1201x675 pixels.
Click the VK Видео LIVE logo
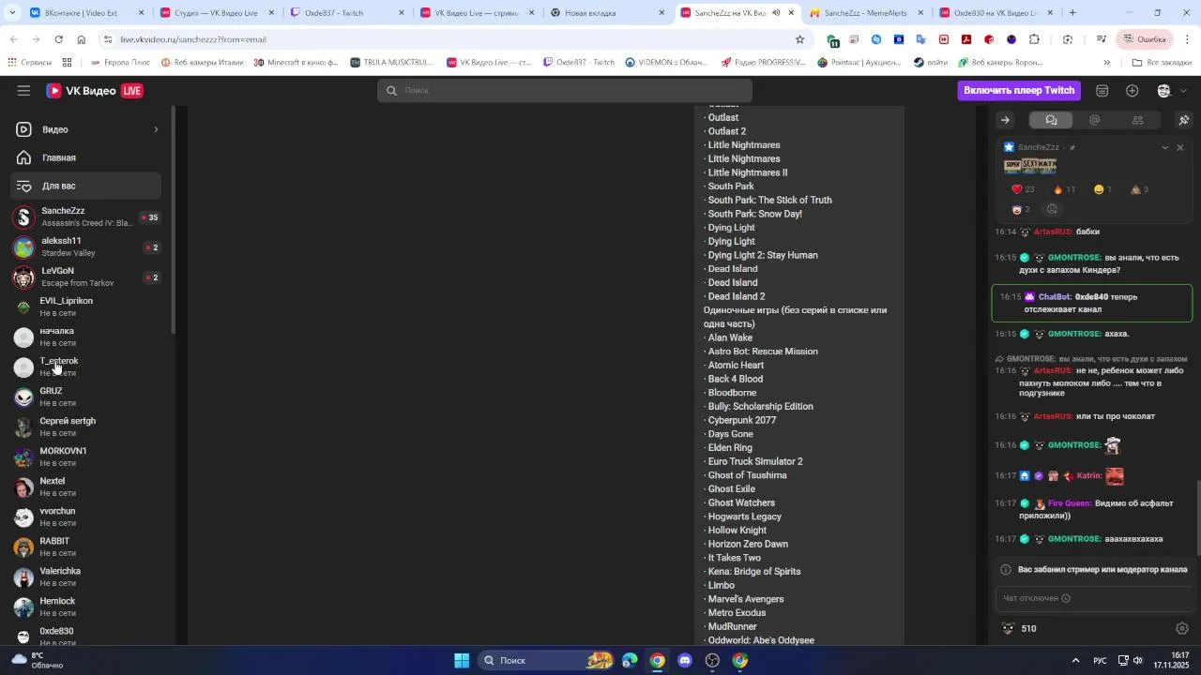[x=95, y=91]
